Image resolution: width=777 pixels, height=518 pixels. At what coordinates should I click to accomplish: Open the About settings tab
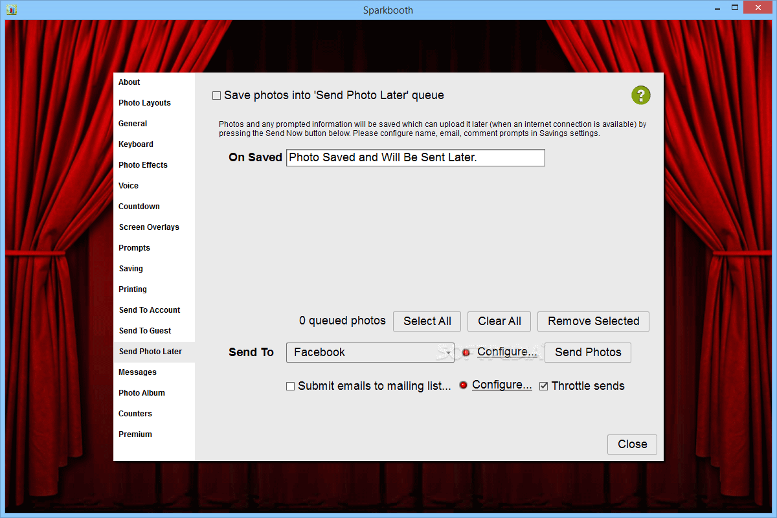[154, 82]
